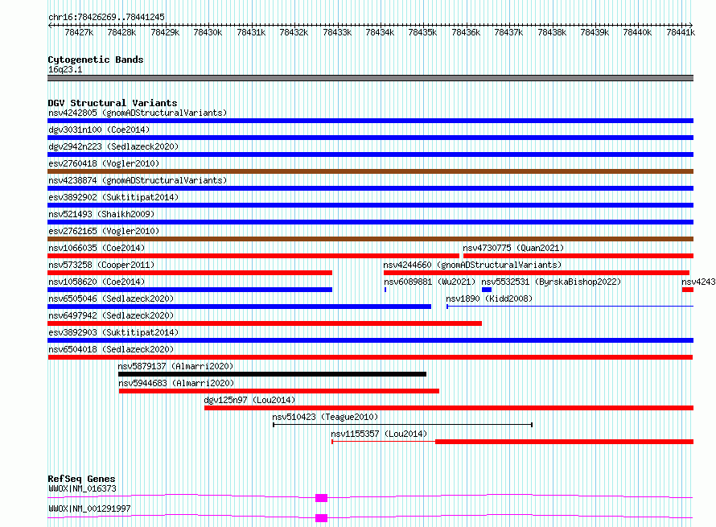Screen dimensions: 716x527
Task: Select the brown bar under esv2760418
Action: [x=370, y=171]
